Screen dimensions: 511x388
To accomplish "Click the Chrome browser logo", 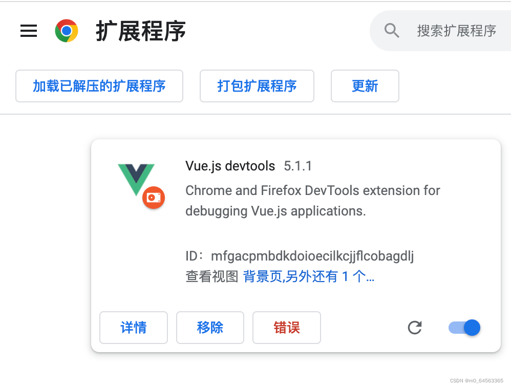I will [66, 31].
